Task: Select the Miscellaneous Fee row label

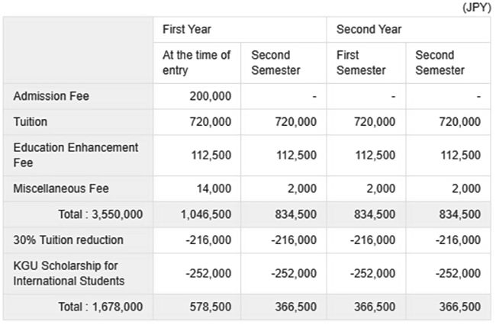Action: pos(61,189)
